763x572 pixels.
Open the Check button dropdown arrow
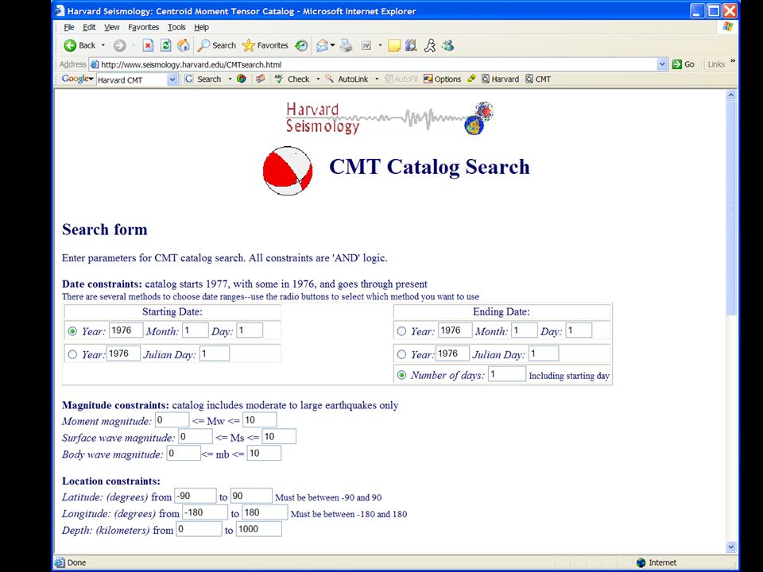(318, 79)
